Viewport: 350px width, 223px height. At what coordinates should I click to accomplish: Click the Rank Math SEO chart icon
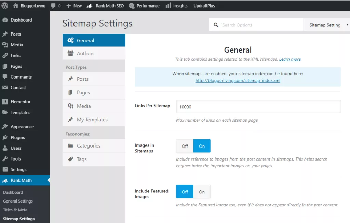coord(90,6)
